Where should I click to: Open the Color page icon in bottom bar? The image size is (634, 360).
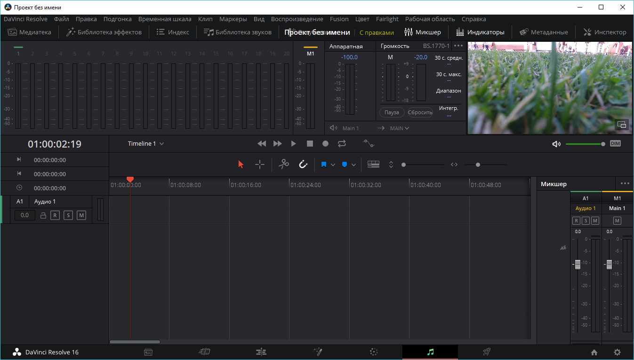[x=374, y=352]
